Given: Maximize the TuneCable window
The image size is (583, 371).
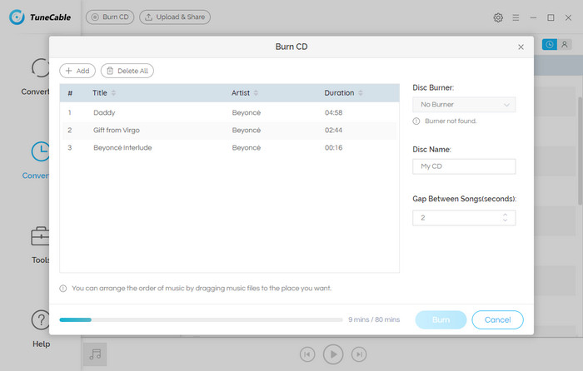Looking at the screenshot, I should [551, 17].
